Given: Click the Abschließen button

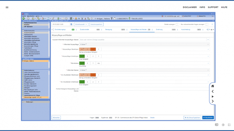Looking at the screenshot, I should point(208,118).
